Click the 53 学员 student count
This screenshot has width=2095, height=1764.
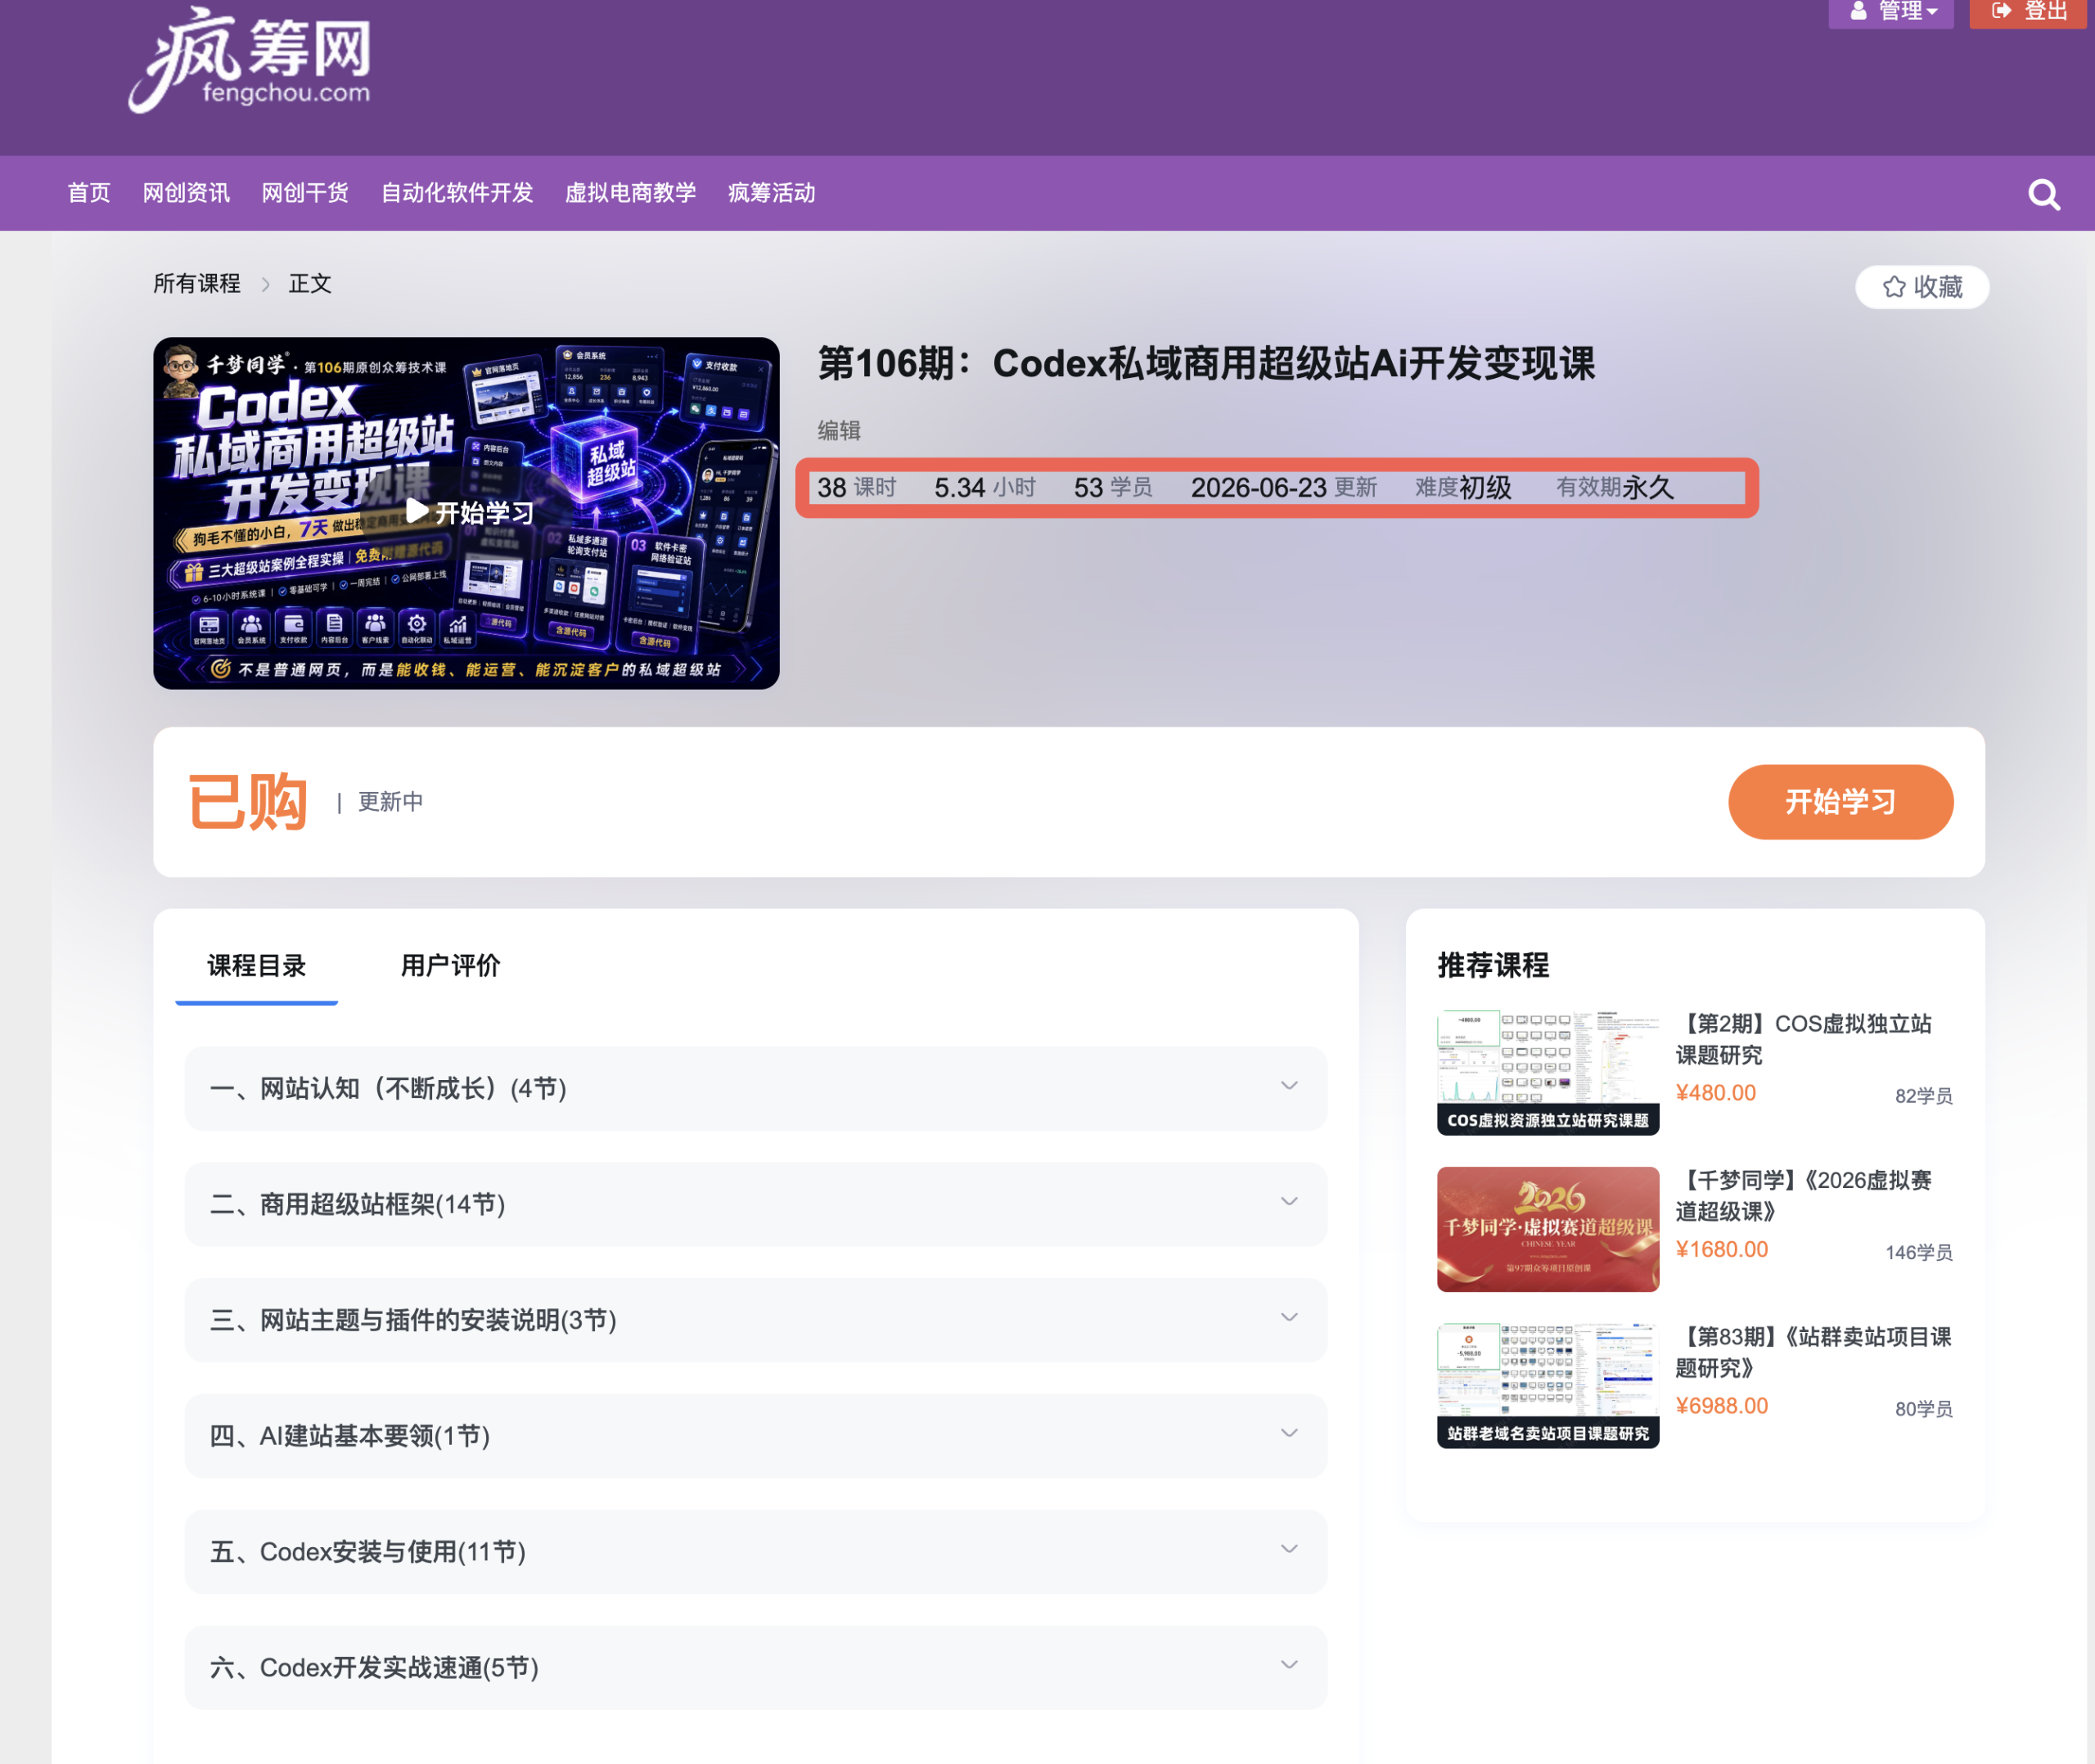(1112, 488)
